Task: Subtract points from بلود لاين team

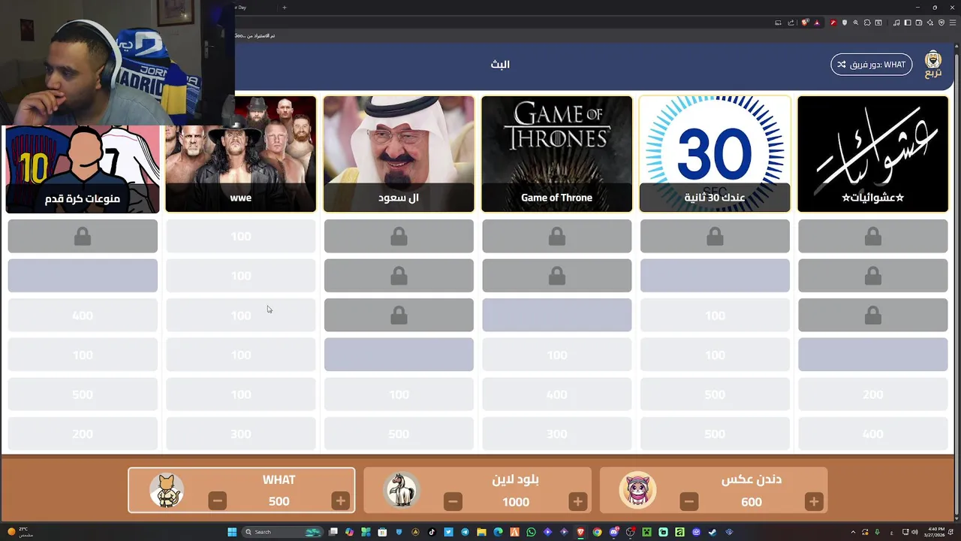Action: pyautogui.click(x=453, y=501)
